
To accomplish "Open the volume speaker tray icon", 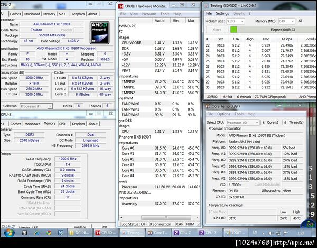I will tap(271, 233).
